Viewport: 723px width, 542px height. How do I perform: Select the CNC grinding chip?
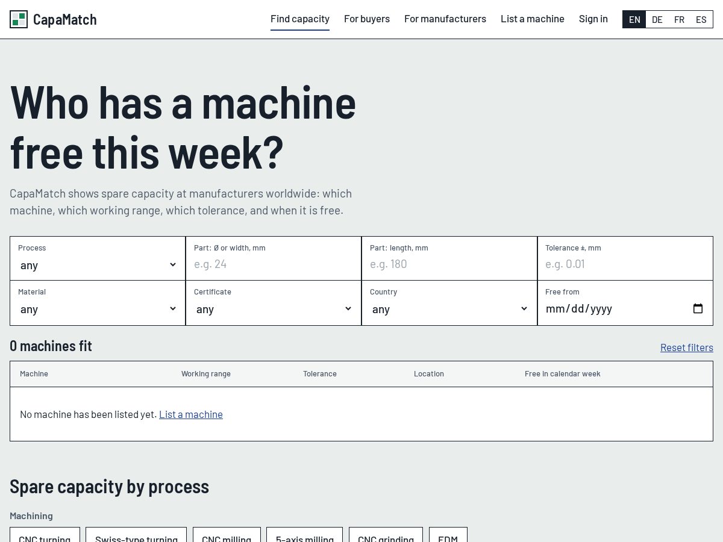[x=386, y=535]
